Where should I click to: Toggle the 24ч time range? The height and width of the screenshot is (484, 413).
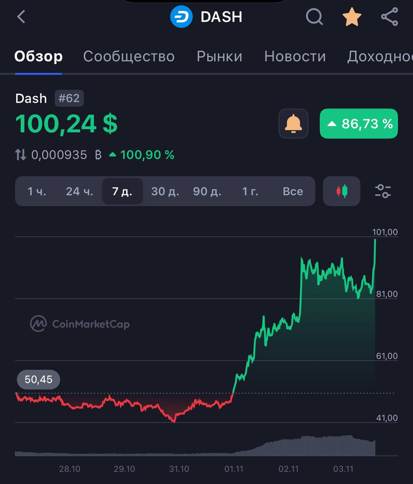coord(79,191)
